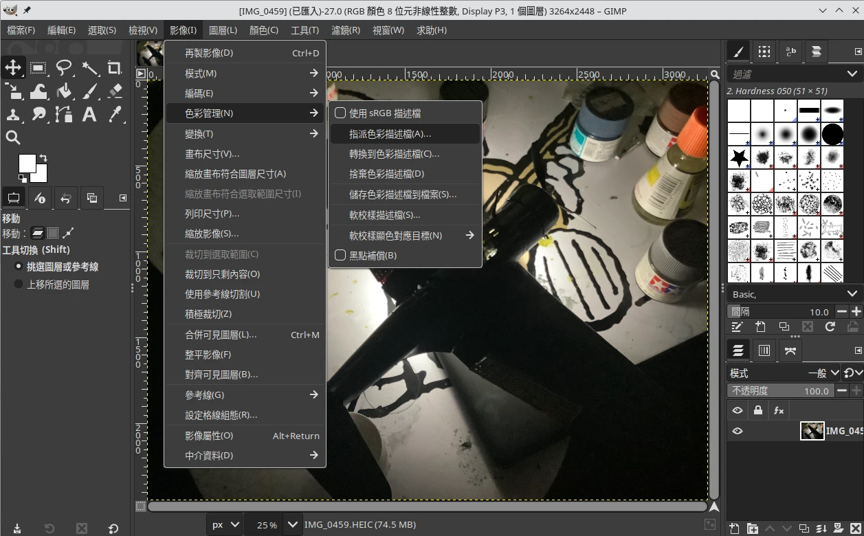864x536 pixels.
Task: Enable 使用 sRGB 描述檔 checkbox
Action: (x=340, y=113)
